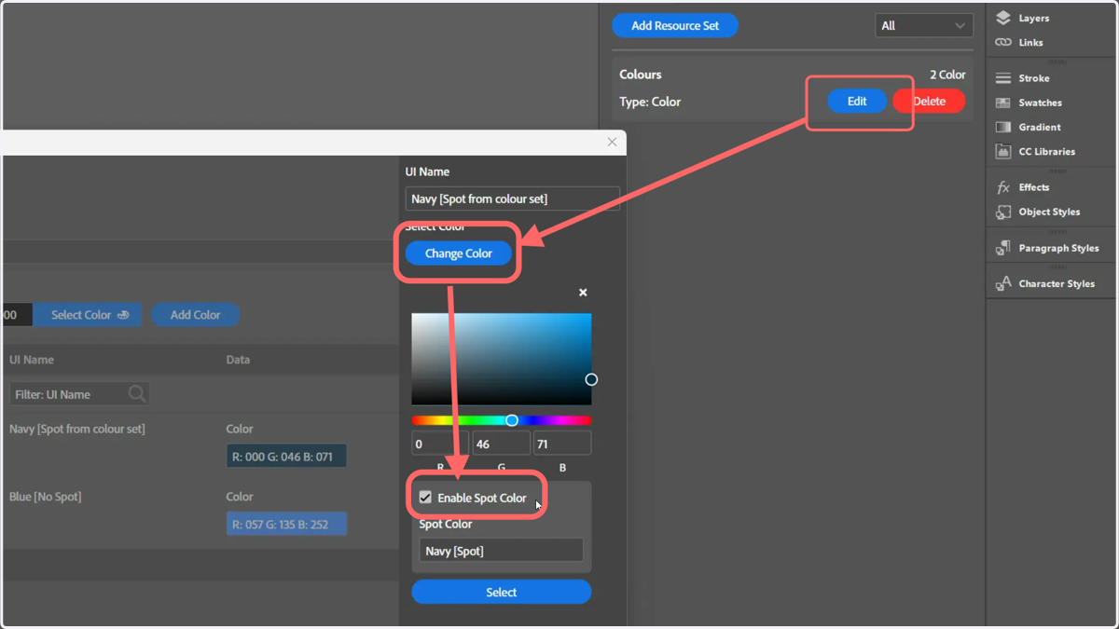Open the All filter dropdown

[923, 26]
